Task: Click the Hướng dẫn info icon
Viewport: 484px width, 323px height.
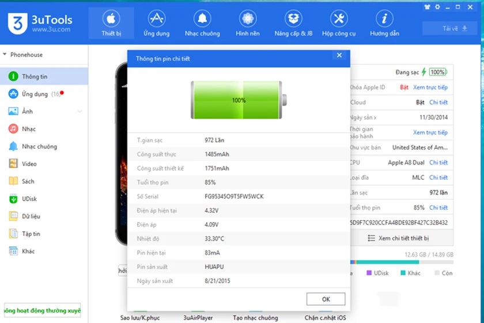Action: [384, 18]
